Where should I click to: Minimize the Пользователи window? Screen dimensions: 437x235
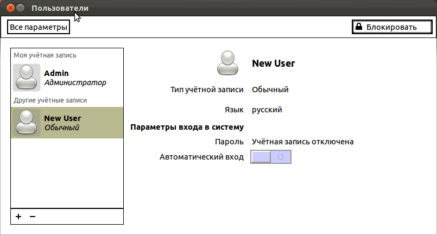click(20, 8)
